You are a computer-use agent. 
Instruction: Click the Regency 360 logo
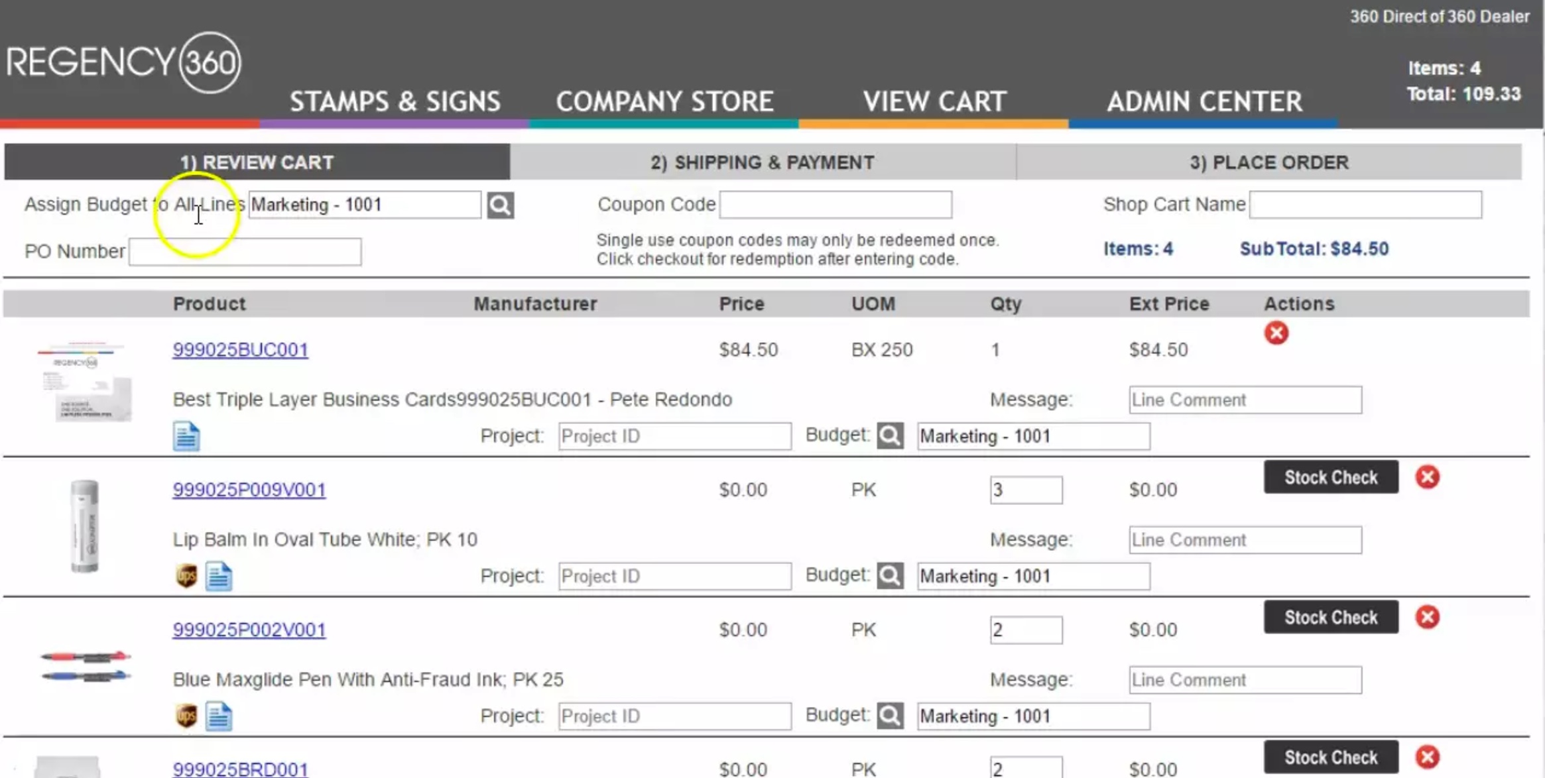click(124, 62)
